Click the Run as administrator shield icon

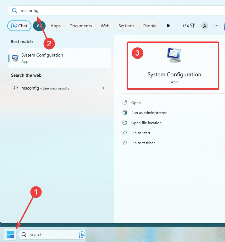click(x=125, y=113)
